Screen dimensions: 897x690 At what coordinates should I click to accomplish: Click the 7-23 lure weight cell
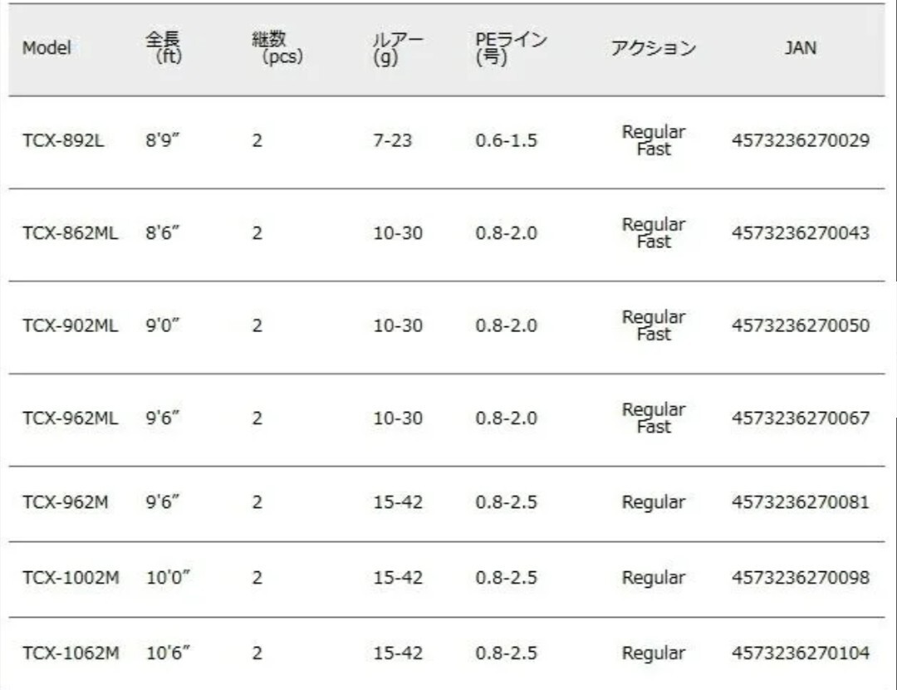[x=392, y=141]
